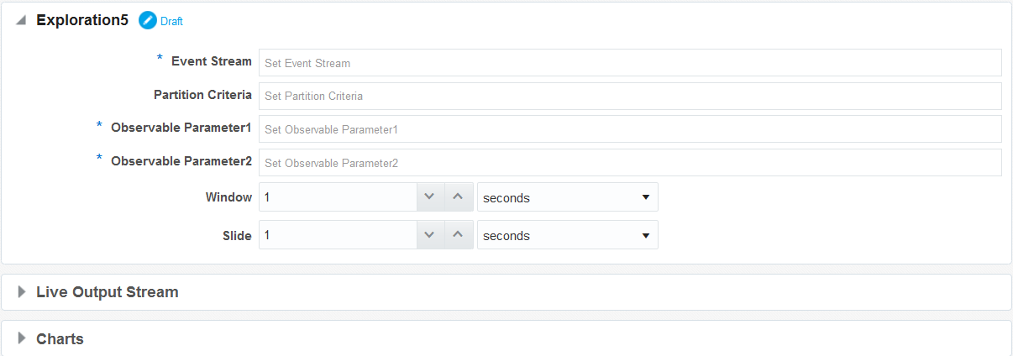Click the Set Event Stream field
The image size is (1013, 356).
pyautogui.click(x=630, y=63)
